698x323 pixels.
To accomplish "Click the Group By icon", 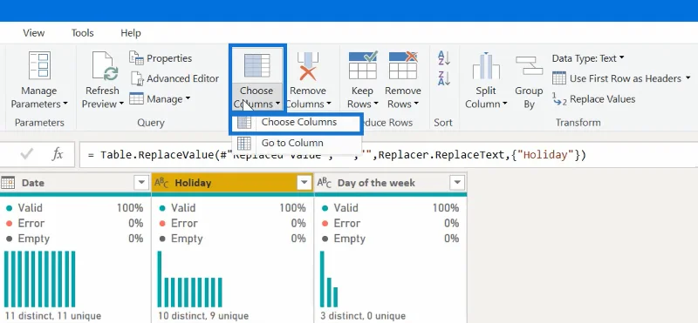I will point(529,66).
